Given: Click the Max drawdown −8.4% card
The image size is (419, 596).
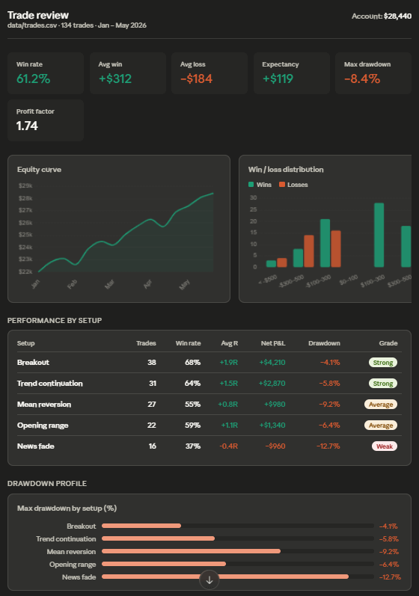Looking at the screenshot, I should [373, 73].
